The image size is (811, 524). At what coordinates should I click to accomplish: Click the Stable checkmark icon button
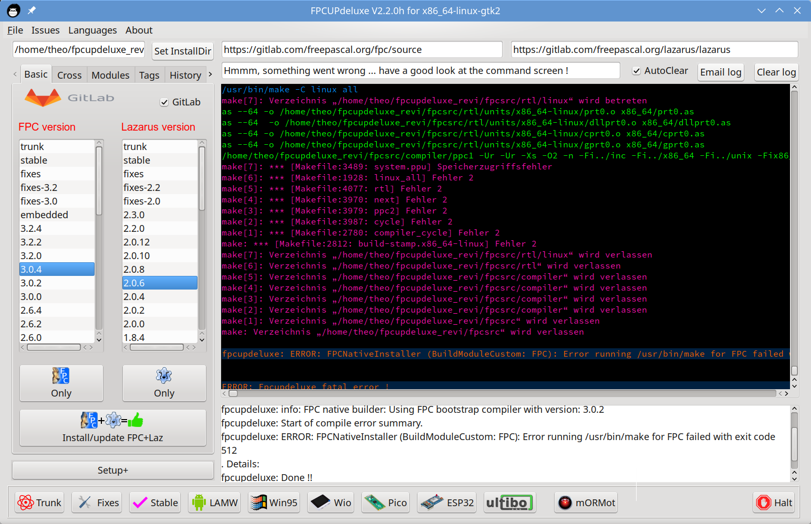point(155,502)
